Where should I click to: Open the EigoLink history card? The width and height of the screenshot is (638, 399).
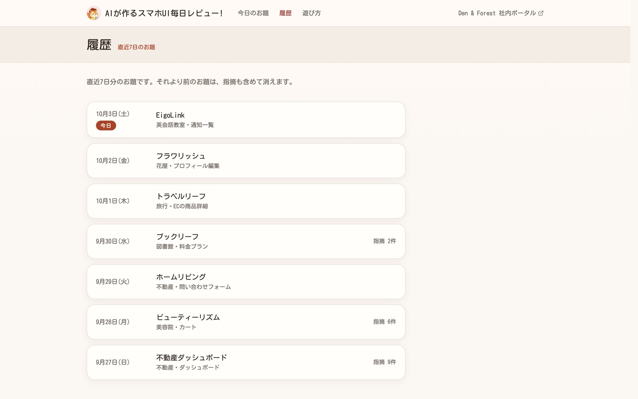pyautogui.click(x=246, y=120)
